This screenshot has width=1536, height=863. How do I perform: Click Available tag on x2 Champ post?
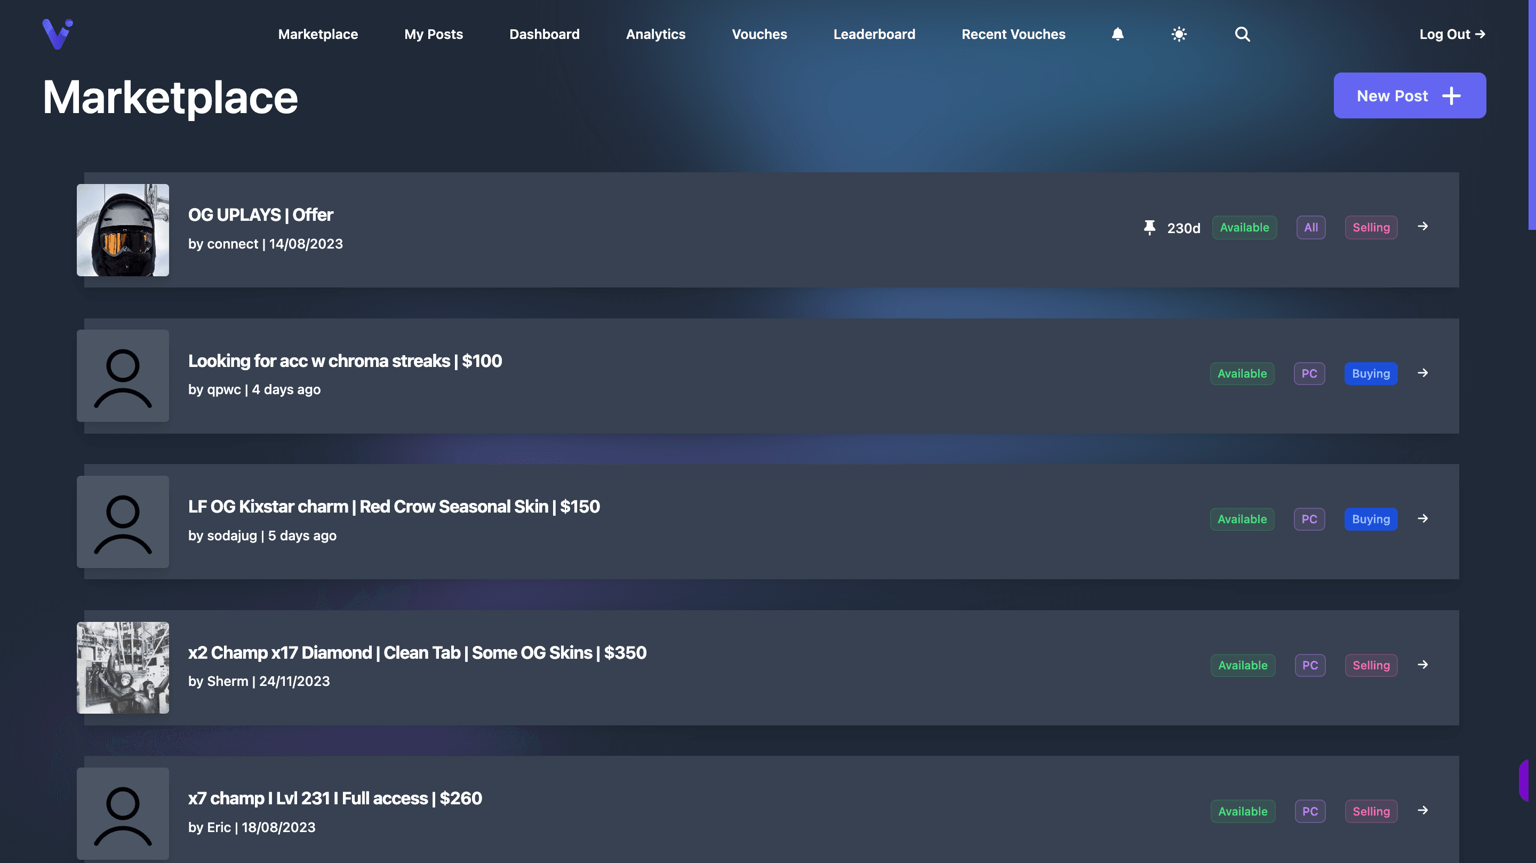tap(1243, 665)
